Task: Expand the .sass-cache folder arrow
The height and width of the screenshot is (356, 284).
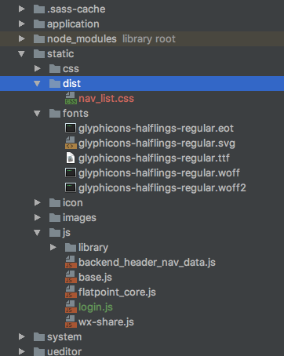Action: point(22,9)
